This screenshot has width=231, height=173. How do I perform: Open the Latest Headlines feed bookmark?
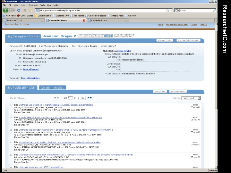point(43,16)
